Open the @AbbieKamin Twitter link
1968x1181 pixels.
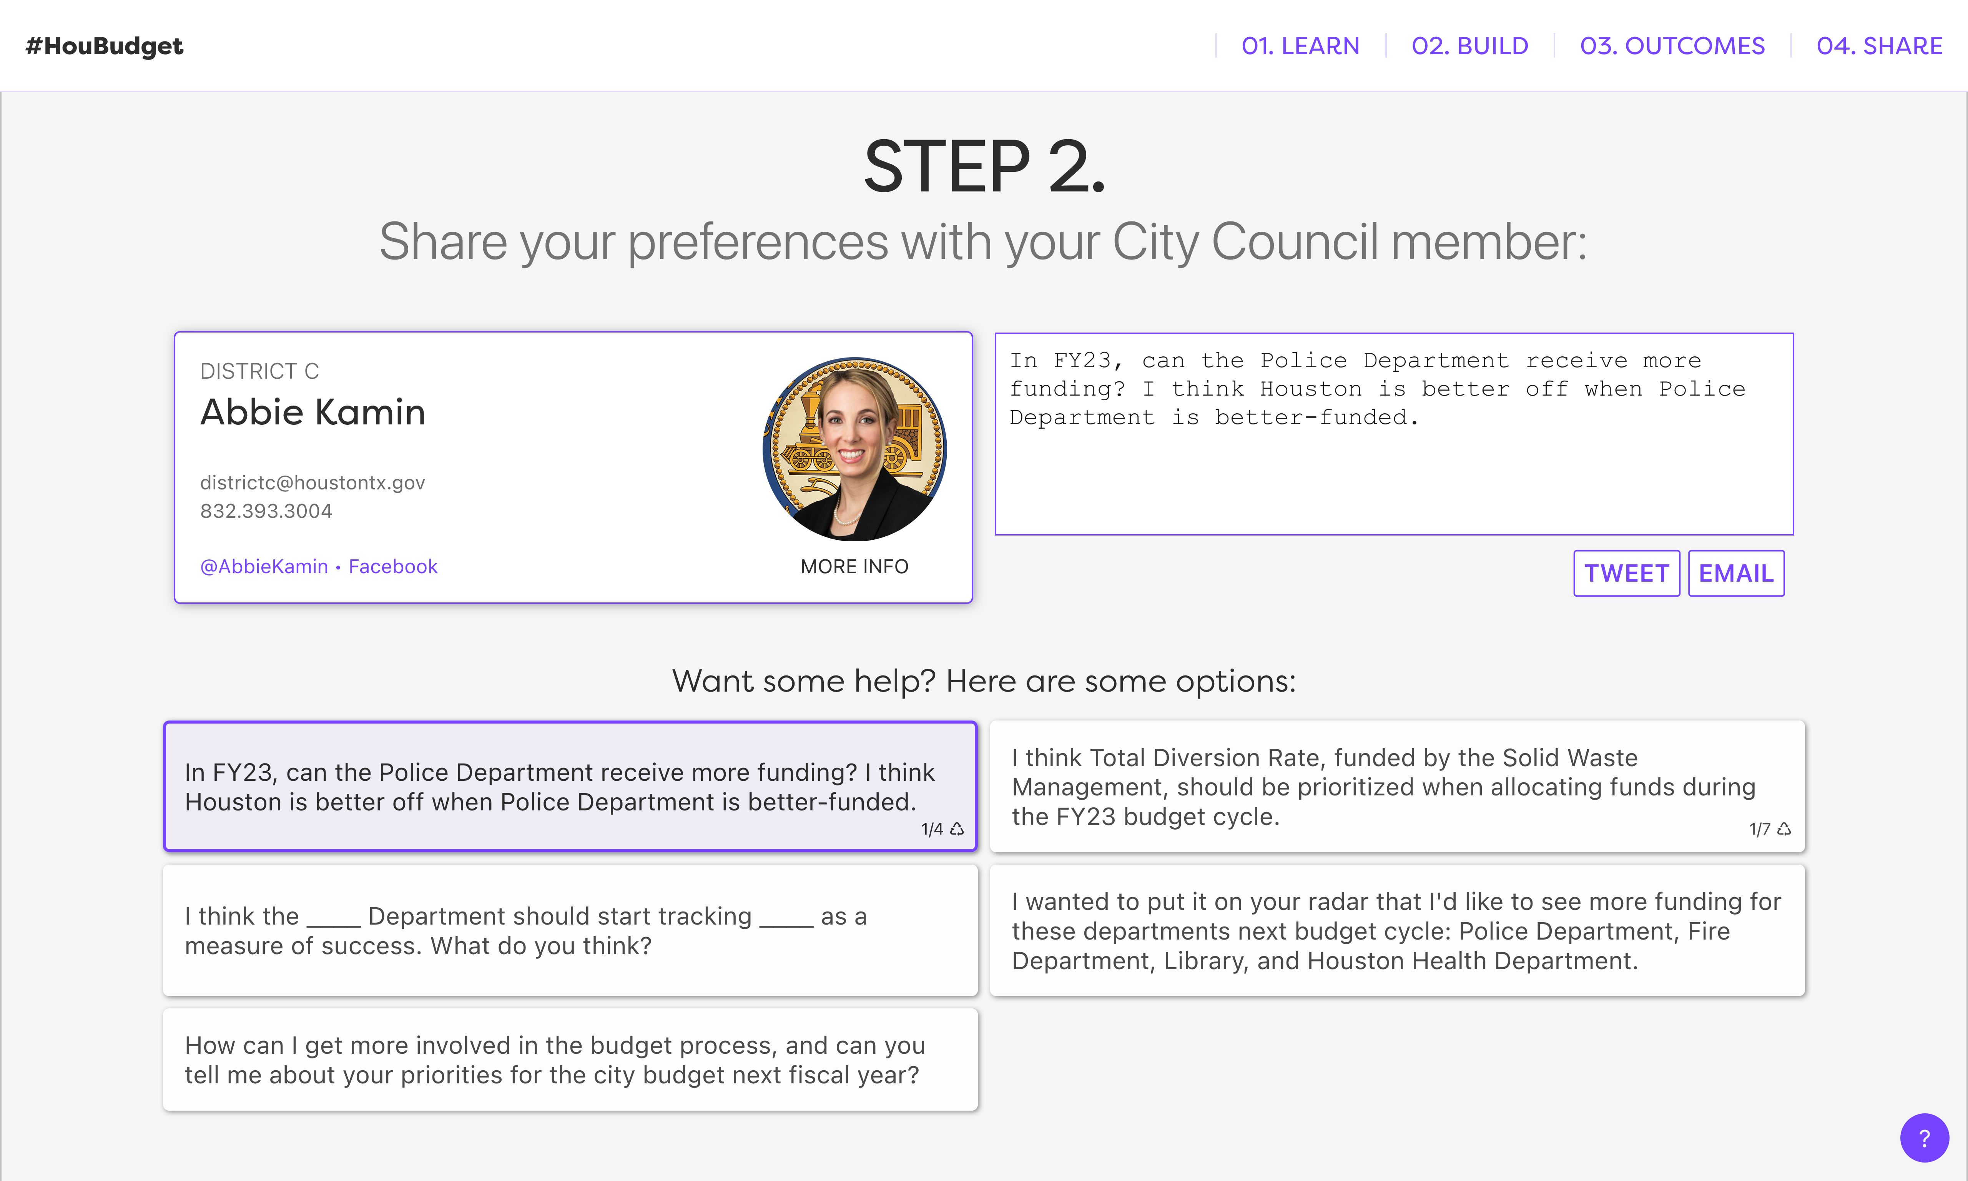coord(263,567)
